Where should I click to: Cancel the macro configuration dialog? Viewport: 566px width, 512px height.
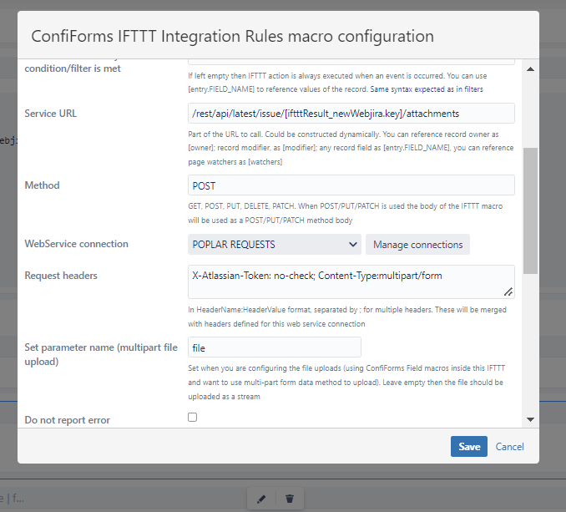(x=509, y=447)
